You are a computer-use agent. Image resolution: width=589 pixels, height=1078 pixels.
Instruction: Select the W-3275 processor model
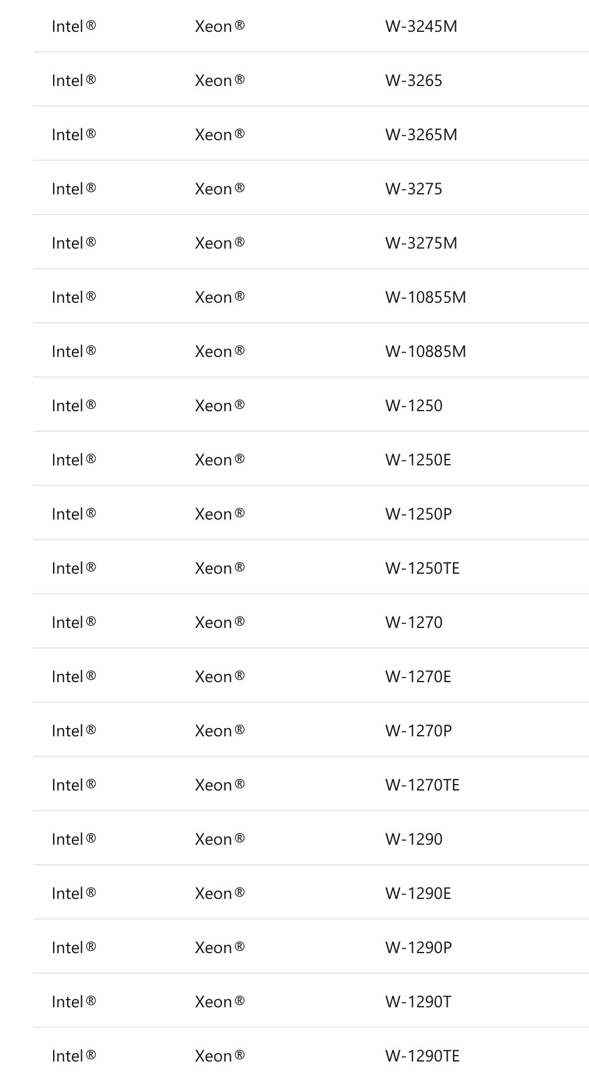413,189
